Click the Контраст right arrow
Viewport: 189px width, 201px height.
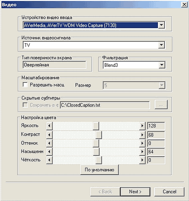142,135
